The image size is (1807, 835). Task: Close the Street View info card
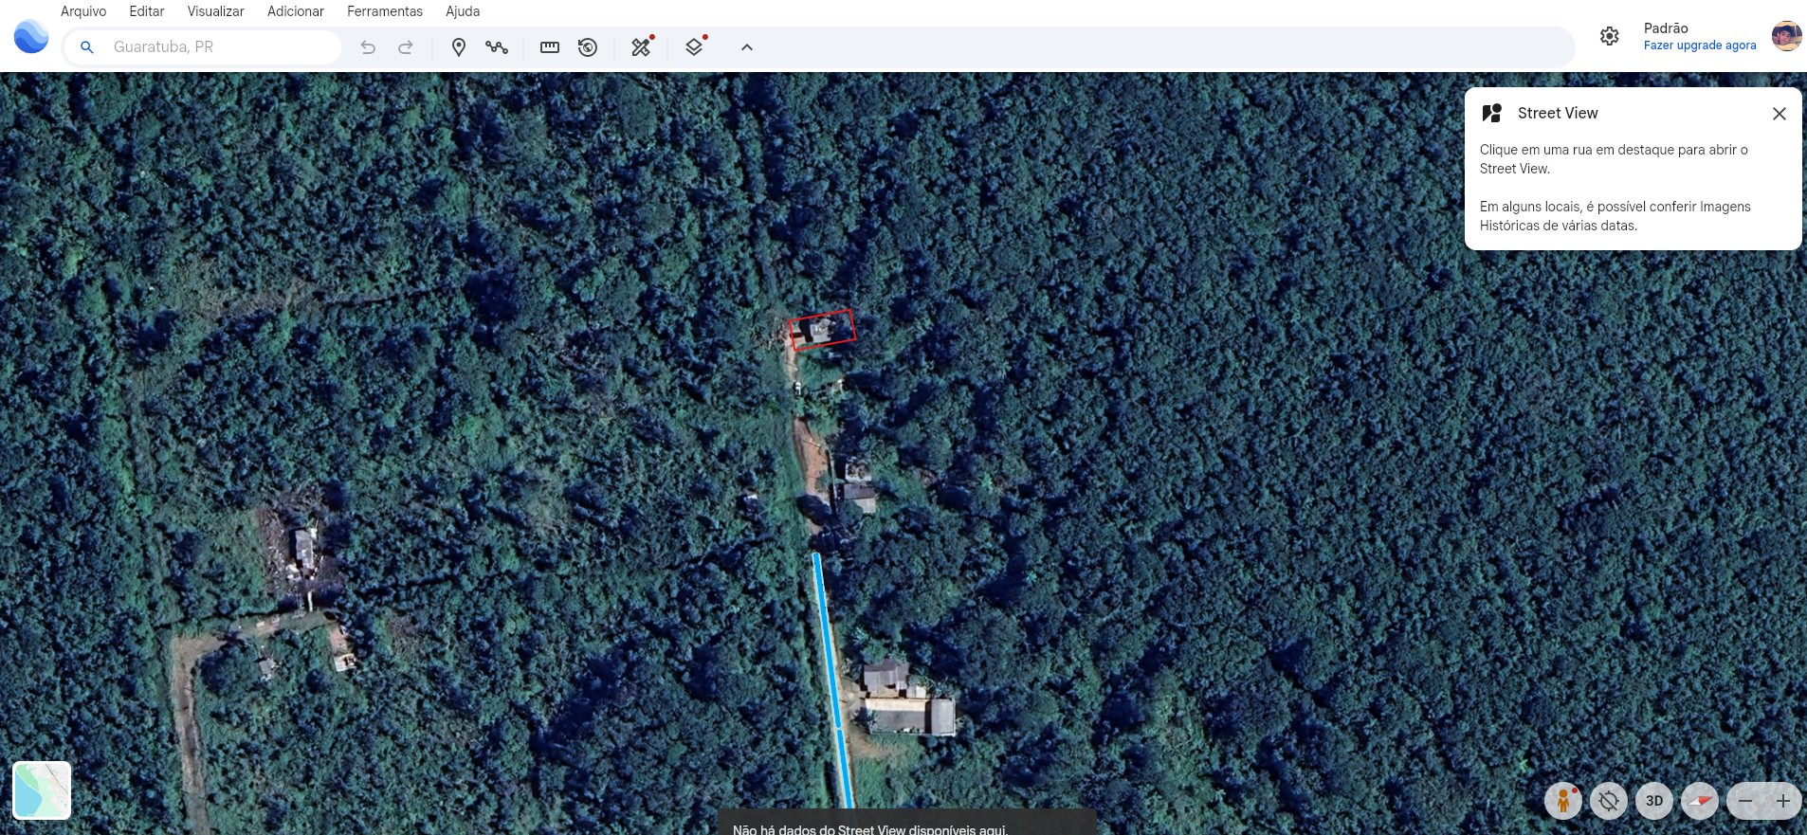(1780, 114)
